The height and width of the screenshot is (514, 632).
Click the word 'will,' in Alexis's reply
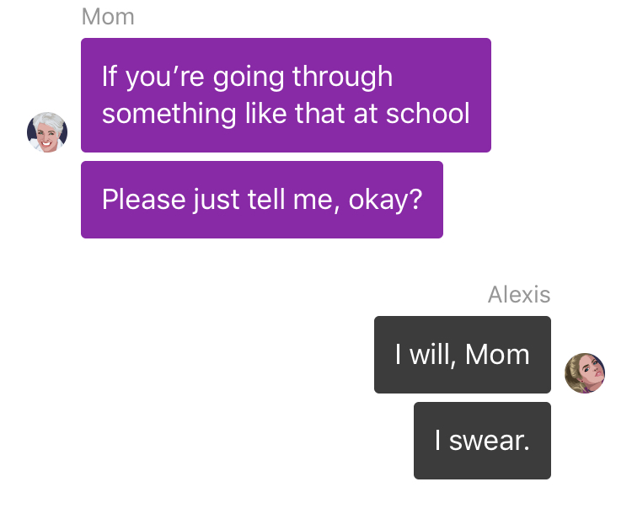tap(433, 356)
